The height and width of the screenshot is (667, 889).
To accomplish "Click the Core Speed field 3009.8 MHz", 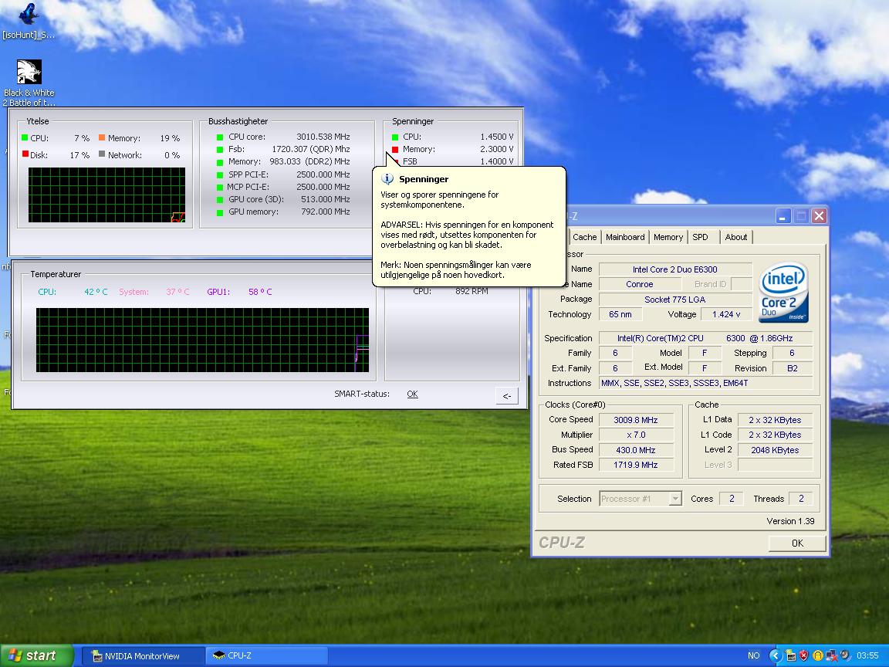I will click(x=636, y=420).
